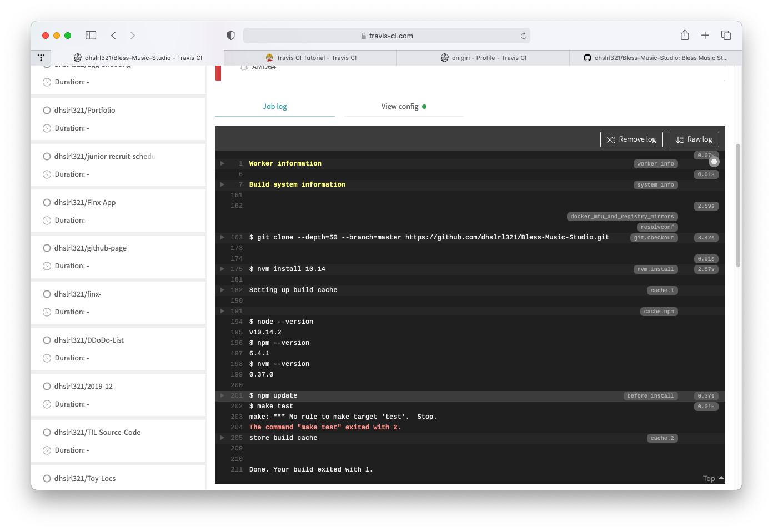Click the nvm.install log tag

655,269
